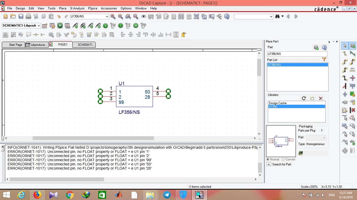Enable bias current display I icon
Screen dimensions: 357x200
(x=120, y=26)
